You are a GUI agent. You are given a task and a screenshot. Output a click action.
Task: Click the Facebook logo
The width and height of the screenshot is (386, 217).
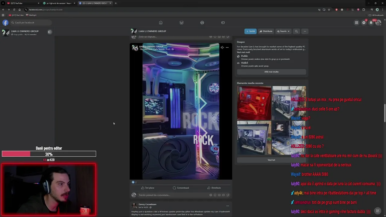pyautogui.click(x=5, y=23)
